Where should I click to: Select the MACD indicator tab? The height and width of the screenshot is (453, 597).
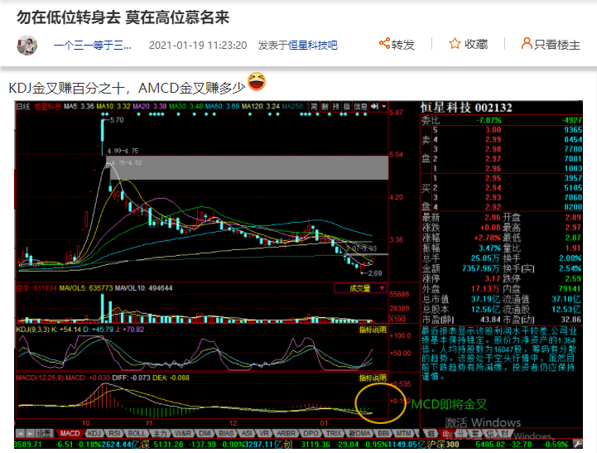[x=70, y=433]
